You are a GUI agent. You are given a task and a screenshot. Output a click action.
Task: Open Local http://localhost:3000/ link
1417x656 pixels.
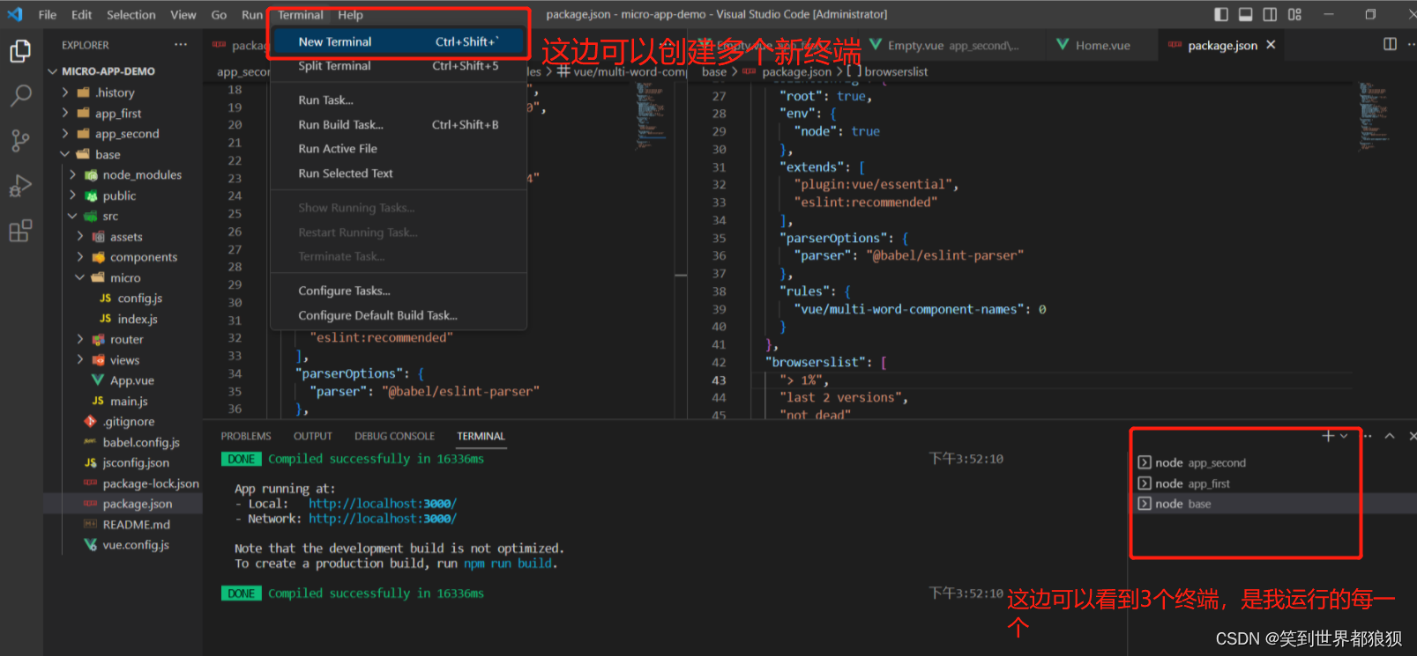383,504
